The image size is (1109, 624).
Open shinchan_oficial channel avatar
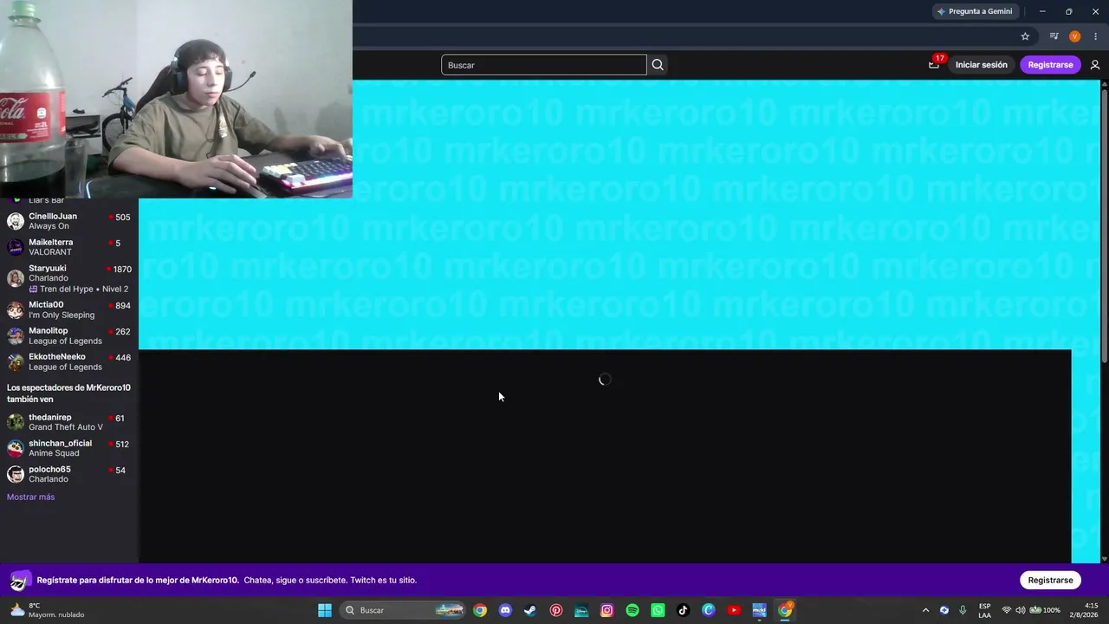point(16,448)
